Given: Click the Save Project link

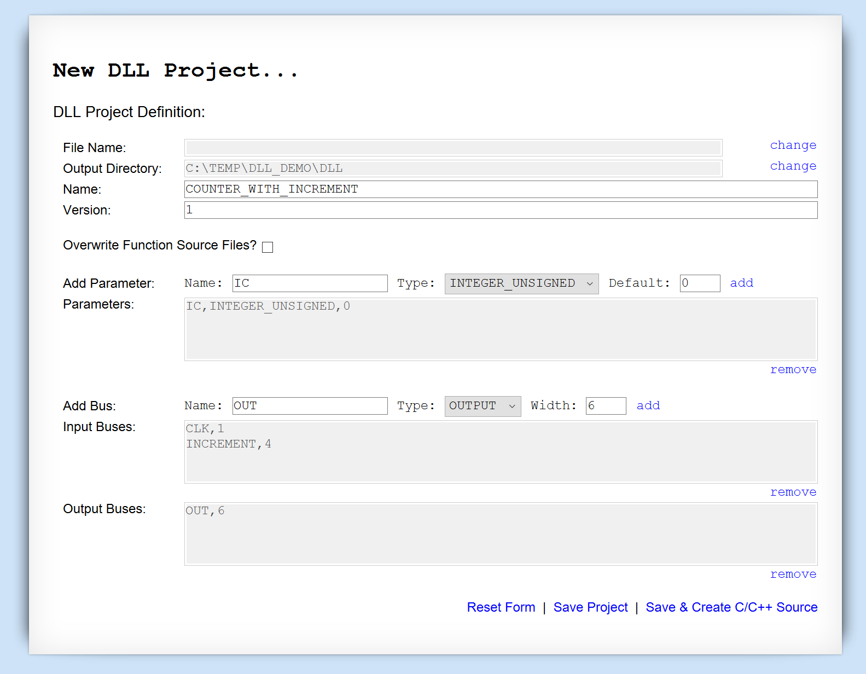Looking at the screenshot, I should pos(590,607).
